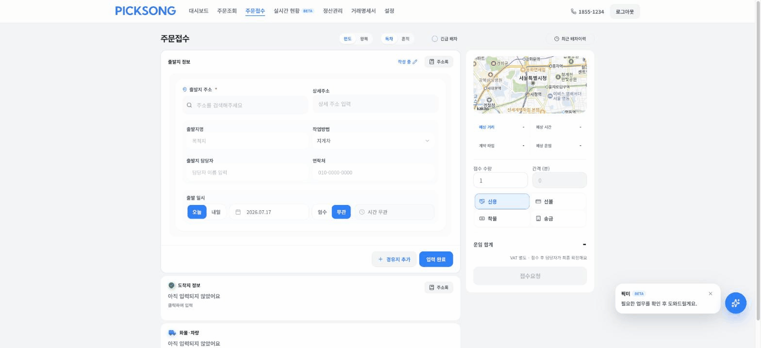Open 설정 in the top navigation

pyautogui.click(x=389, y=11)
